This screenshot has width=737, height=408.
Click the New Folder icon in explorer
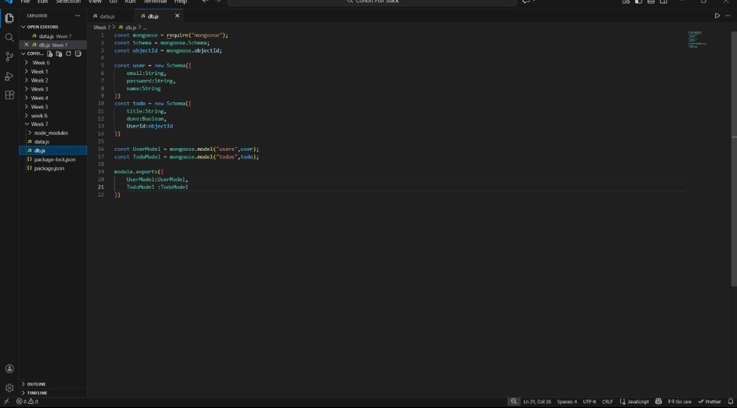(59, 54)
